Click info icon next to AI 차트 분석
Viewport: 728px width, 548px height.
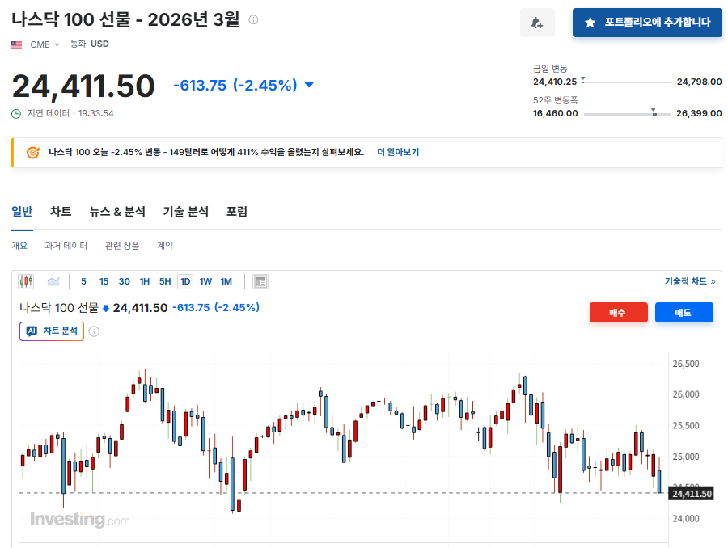(x=94, y=331)
